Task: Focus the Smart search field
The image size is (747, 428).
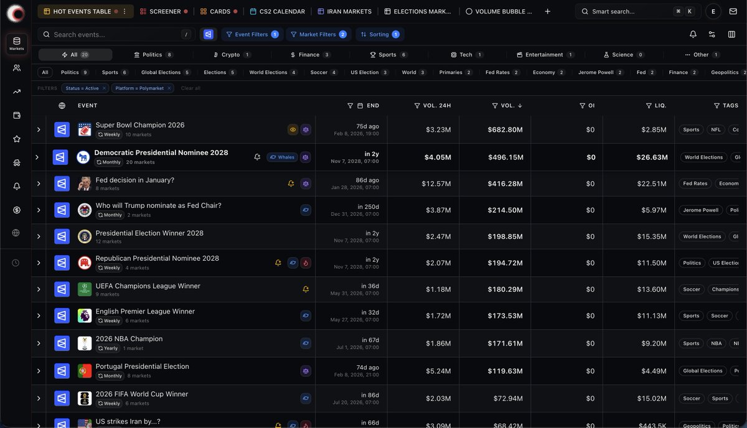Action: [x=637, y=11]
